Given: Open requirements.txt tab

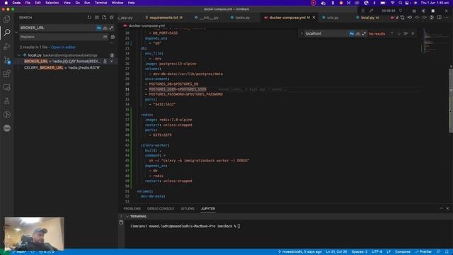Looking at the screenshot, I should (164, 18).
